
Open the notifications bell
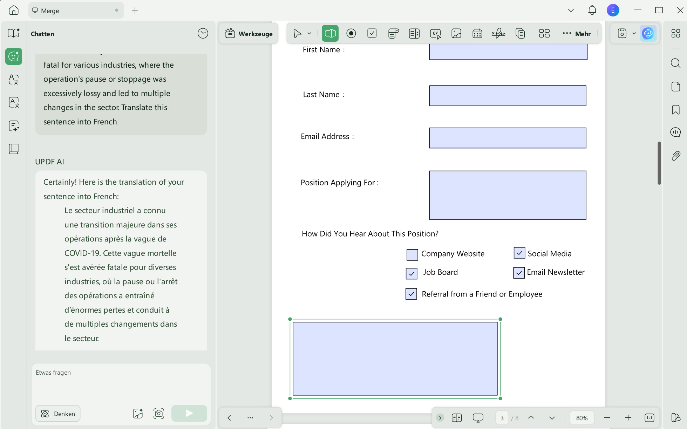[x=592, y=10]
